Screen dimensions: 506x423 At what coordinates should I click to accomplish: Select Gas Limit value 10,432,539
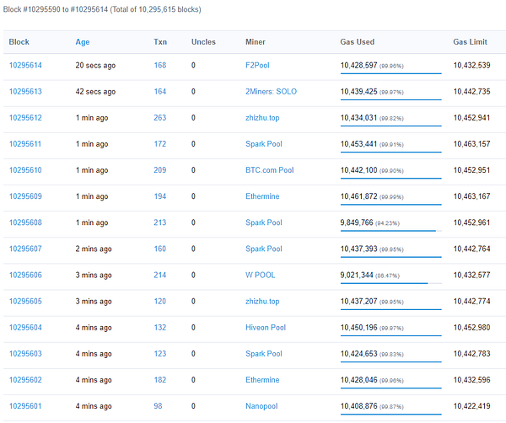pos(471,66)
